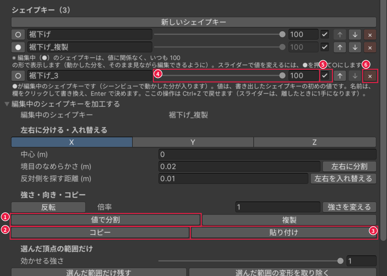Click 左右を入れ替える button
Screen dimensions: 387x276
(x=343, y=178)
